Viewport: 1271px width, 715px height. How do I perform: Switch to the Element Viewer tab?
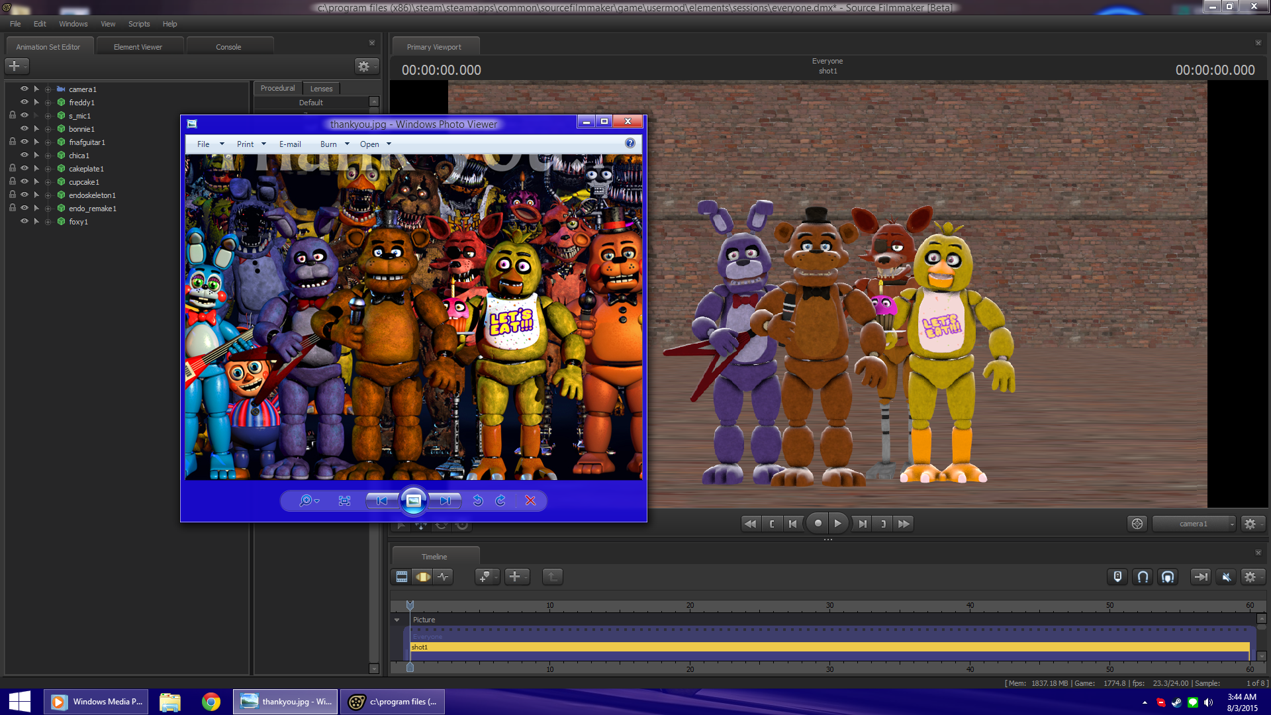(138, 47)
